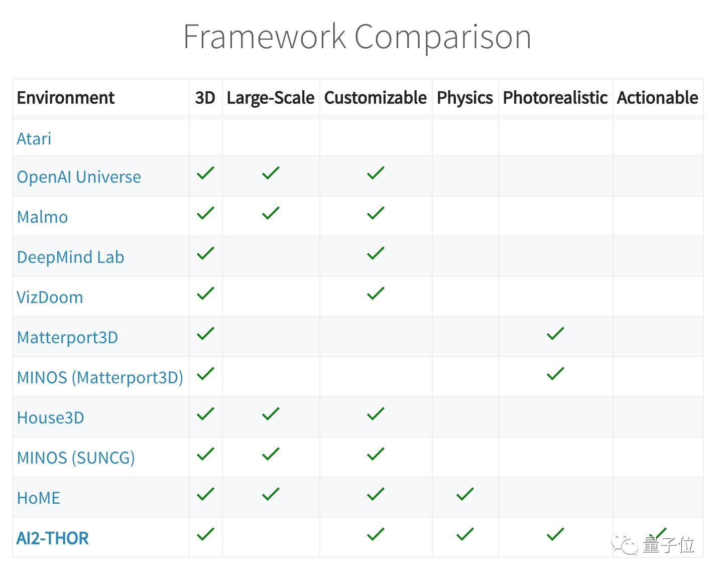This screenshot has height=576, width=718.
Task: Open the MINOS (Matterport3D) link
Action: click(x=100, y=377)
